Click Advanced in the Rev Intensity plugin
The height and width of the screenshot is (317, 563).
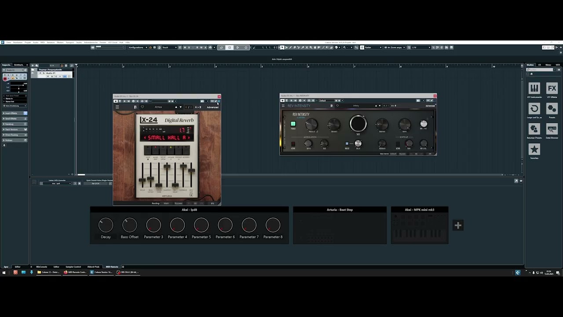[430, 106]
